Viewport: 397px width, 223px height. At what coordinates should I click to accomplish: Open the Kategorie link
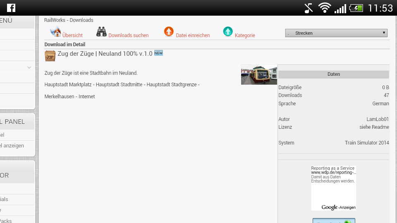pyautogui.click(x=245, y=36)
